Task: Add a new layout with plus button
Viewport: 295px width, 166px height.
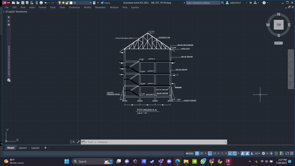Action: 45,148
